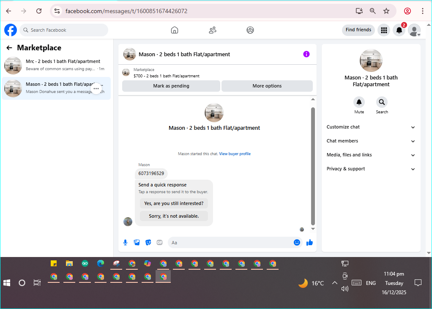Viewport: 432px width, 309px height.
Task: Open the three-dots menu on Mason conversation
Action: (96, 89)
